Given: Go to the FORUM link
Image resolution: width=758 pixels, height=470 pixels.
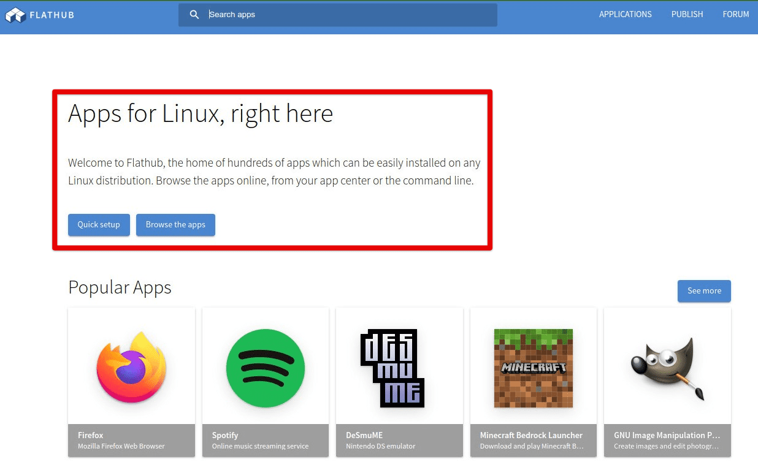Looking at the screenshot, I should (735, 14).
